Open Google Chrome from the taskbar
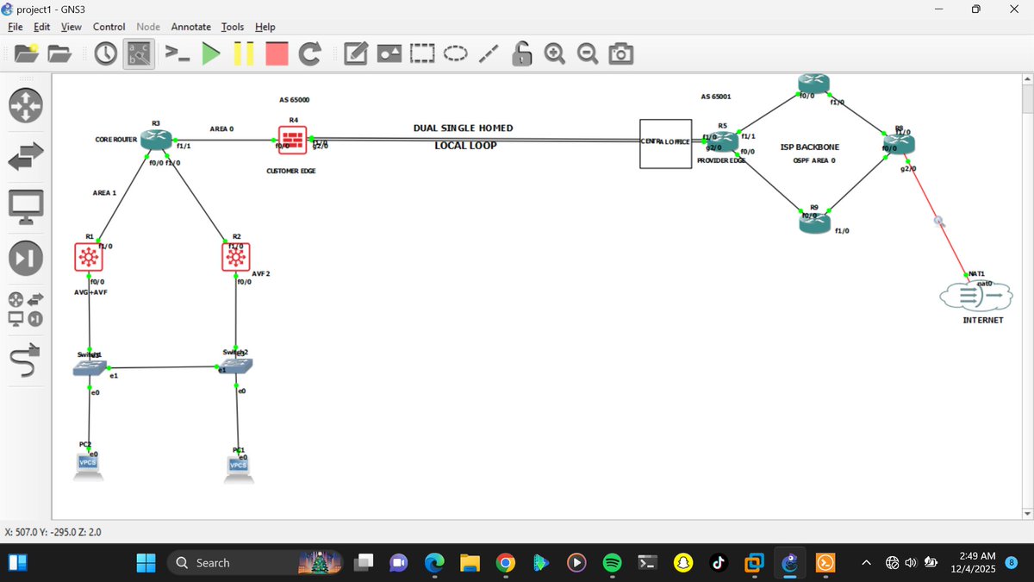This screenshot has height=582, width=1034. point(505,563)
